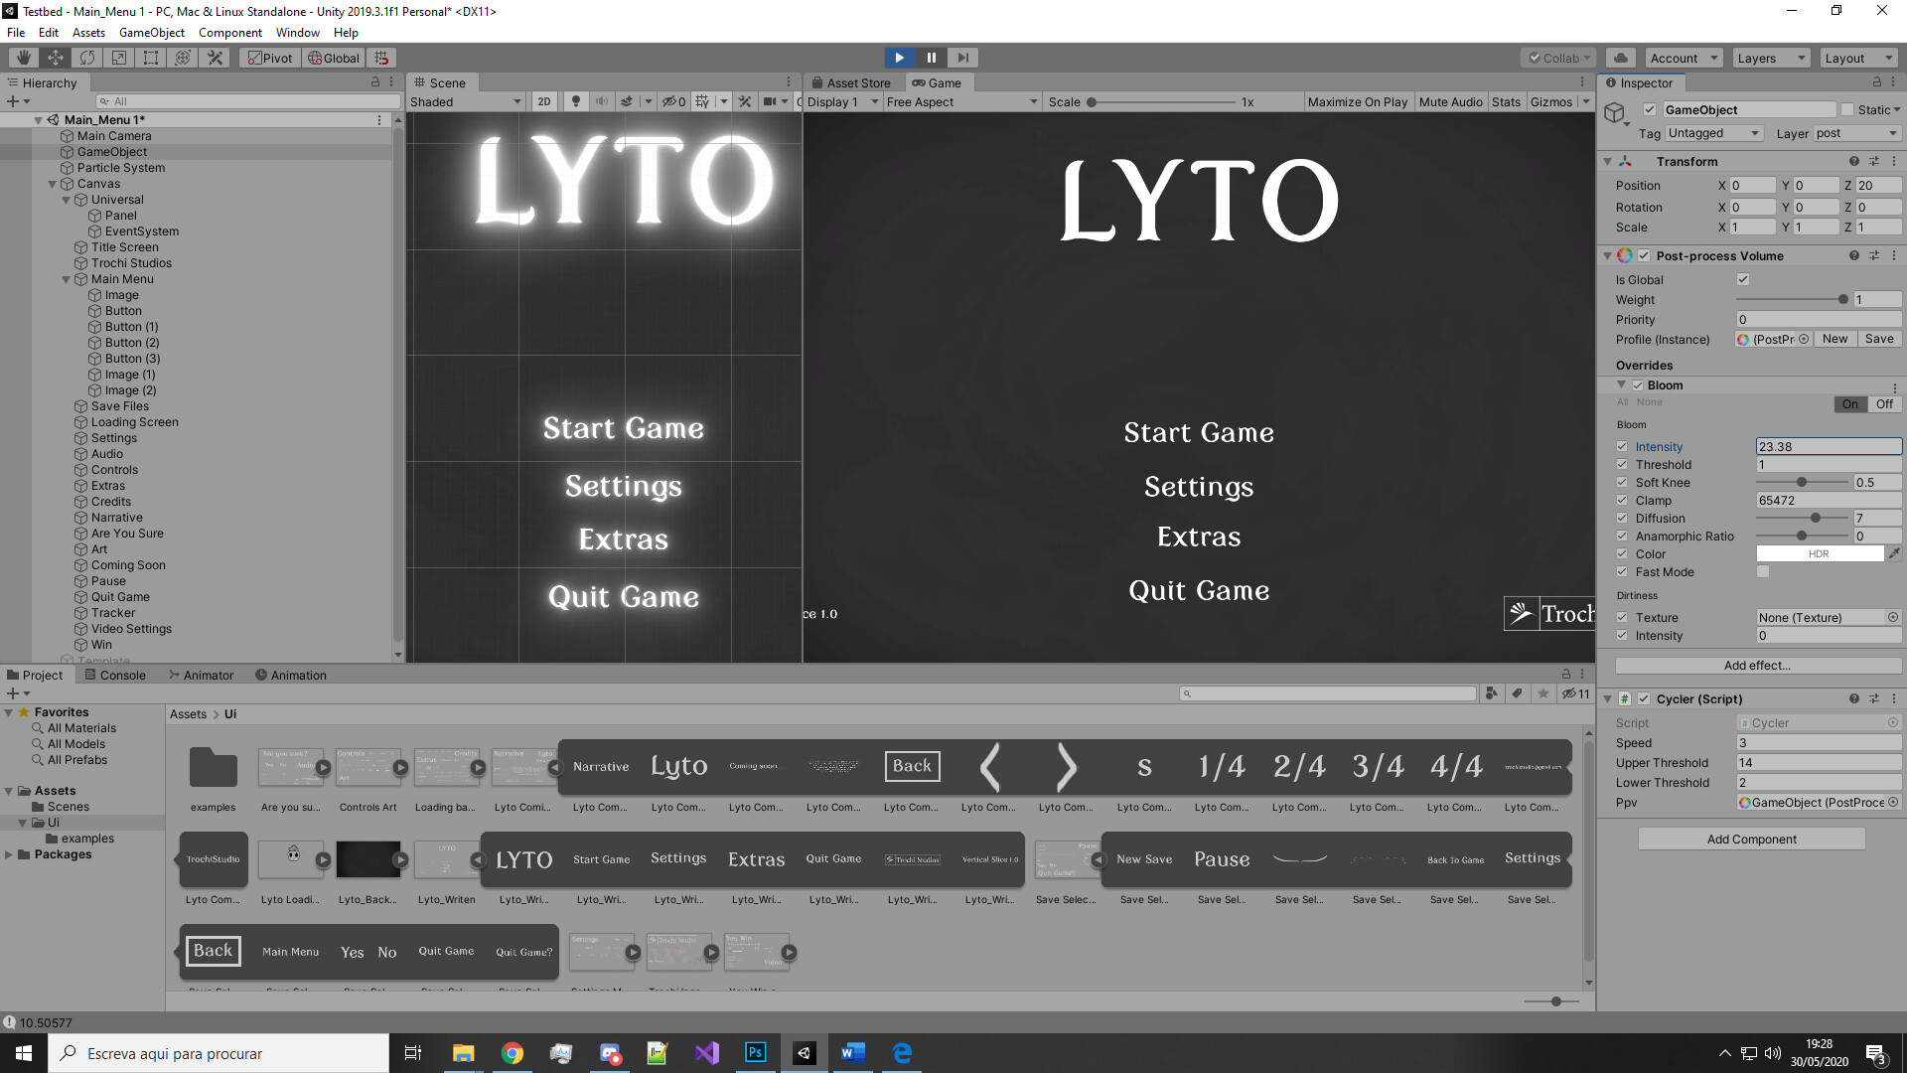This screenshot has width=1907, height=1073.
Task: Collapse the Main Menu hierarchy item
Action: click(67, 279)
